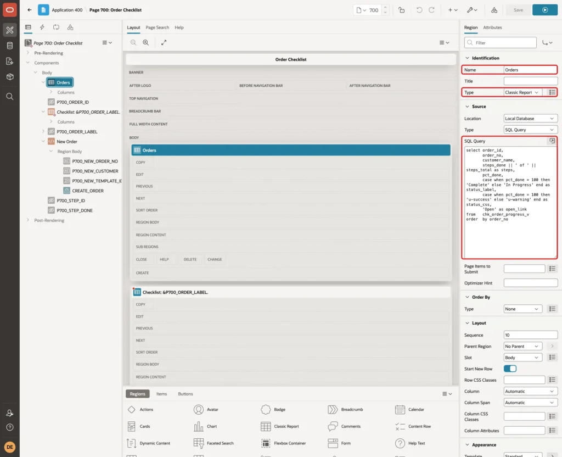Open the Order By Type dropdown
Viewport: 562px width, 457px height.
pos(522,309)
